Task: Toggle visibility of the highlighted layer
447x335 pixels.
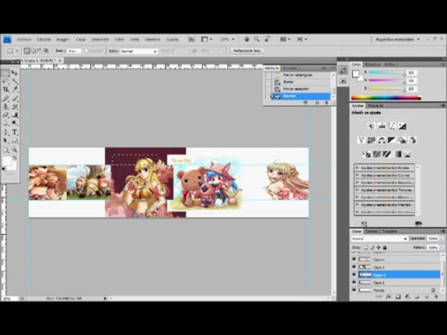Action: (354, 275)
